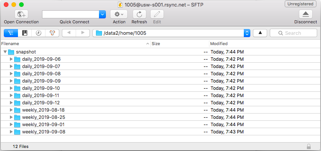
Task: Click the snapshot folder icon
Action: (11, 52)
